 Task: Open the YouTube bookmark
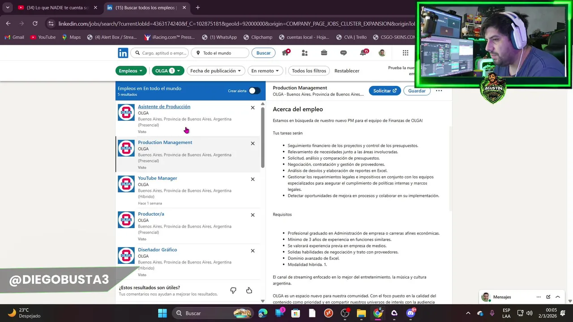[43, 37]
